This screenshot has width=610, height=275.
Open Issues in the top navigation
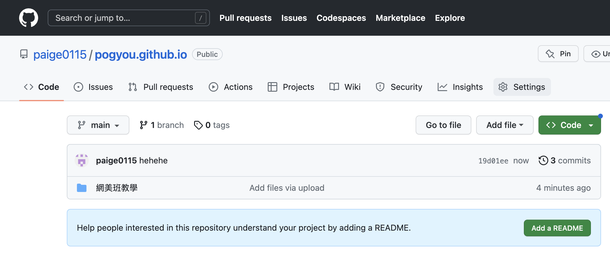pos(294,18)
